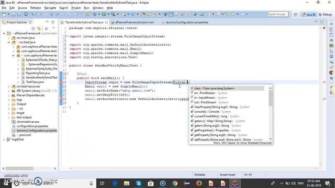Open Skype from the taskbar
This screenshot has height=188, width=335.
click(x=139, y=183)
